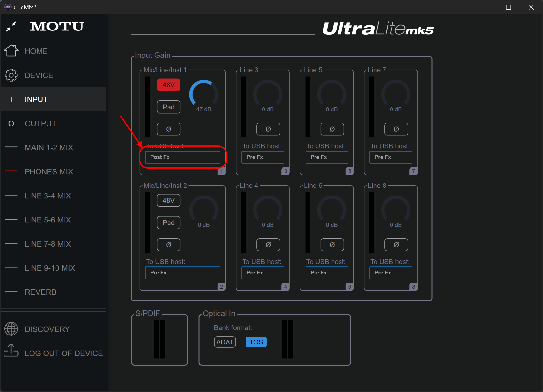Open the Pre Fx dropdown for Mic/Line/Inst 2

(183, 273)
